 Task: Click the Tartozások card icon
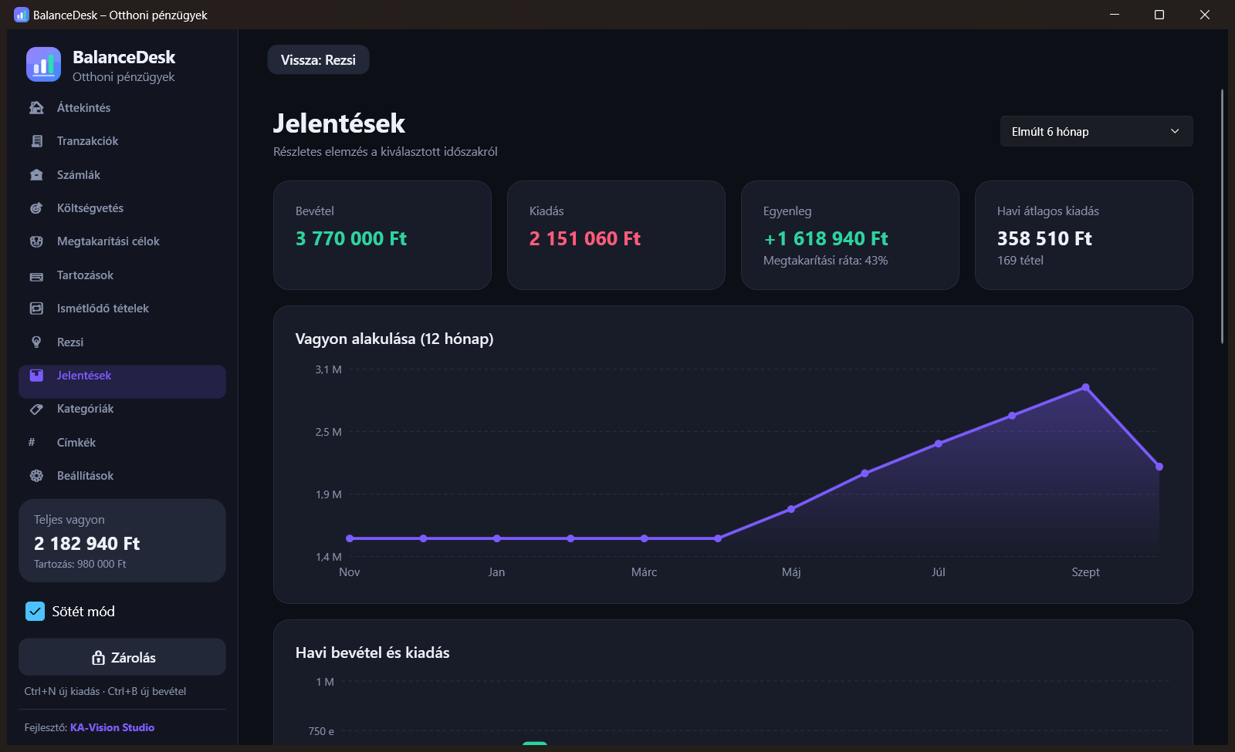pos(36,276)
